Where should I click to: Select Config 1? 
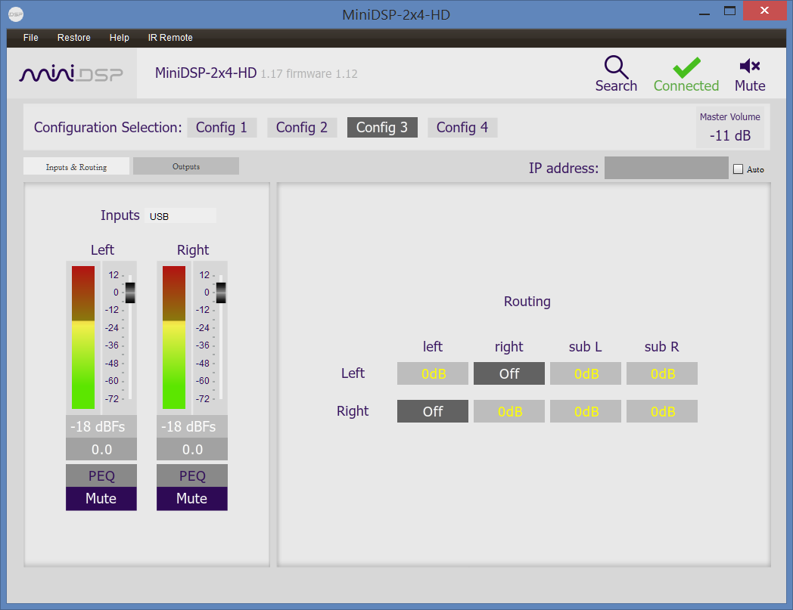click(222, 127)
